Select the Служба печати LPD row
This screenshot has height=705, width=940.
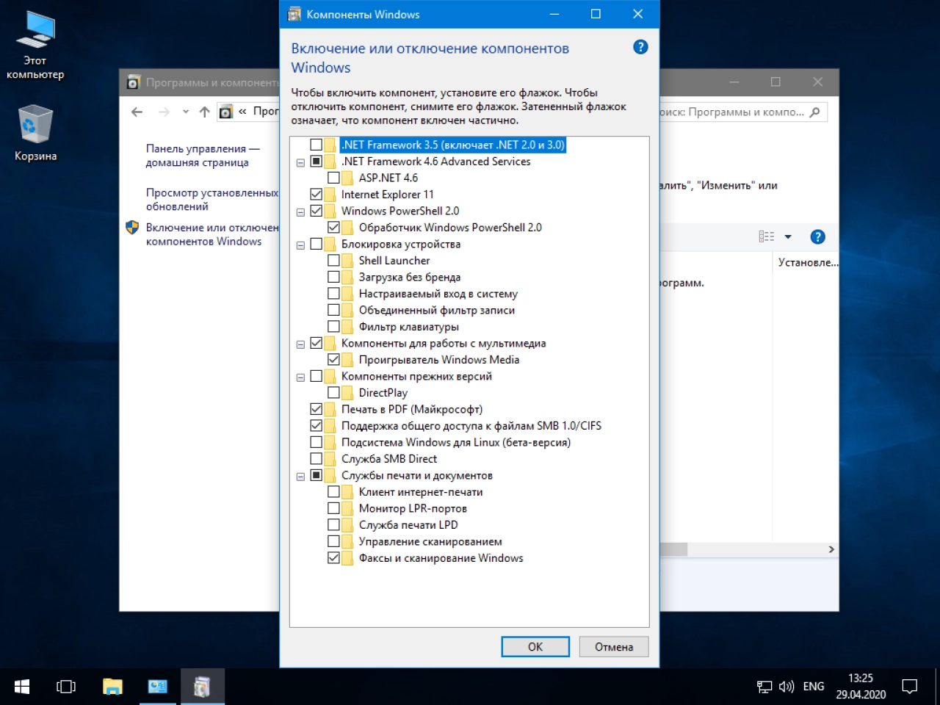pos(408,525)
